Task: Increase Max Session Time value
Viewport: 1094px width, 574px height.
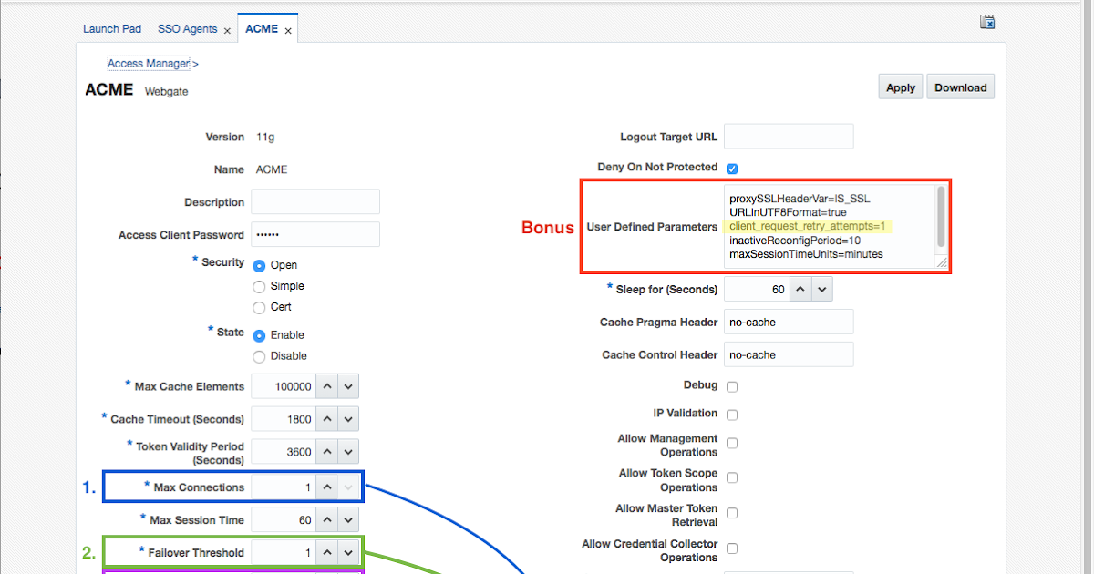Action: point(326,520)
